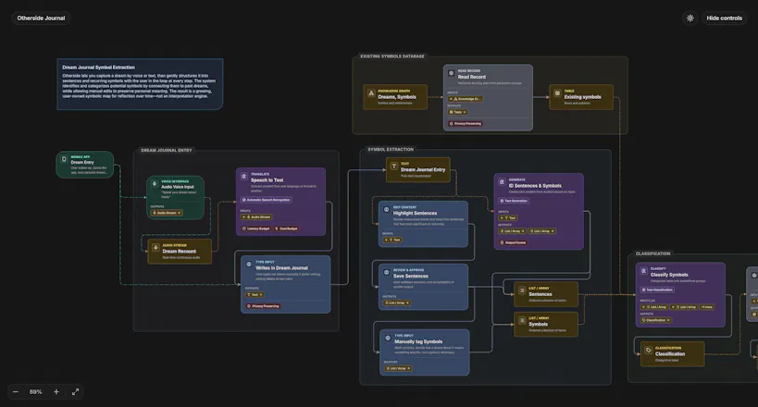
Task: Zoom in with the plus button
Action: tap(56, 392)
